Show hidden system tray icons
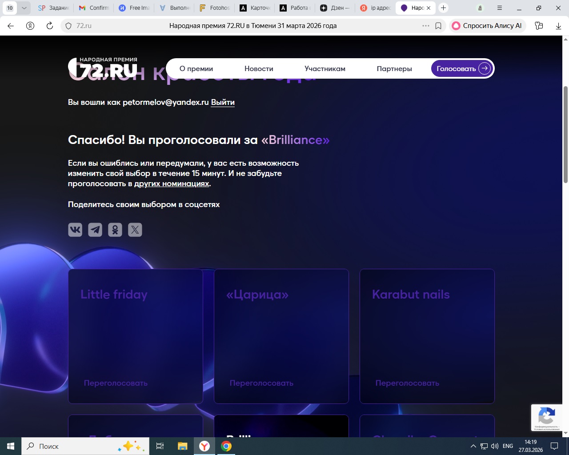569x455 pixels. click(473, 446)
